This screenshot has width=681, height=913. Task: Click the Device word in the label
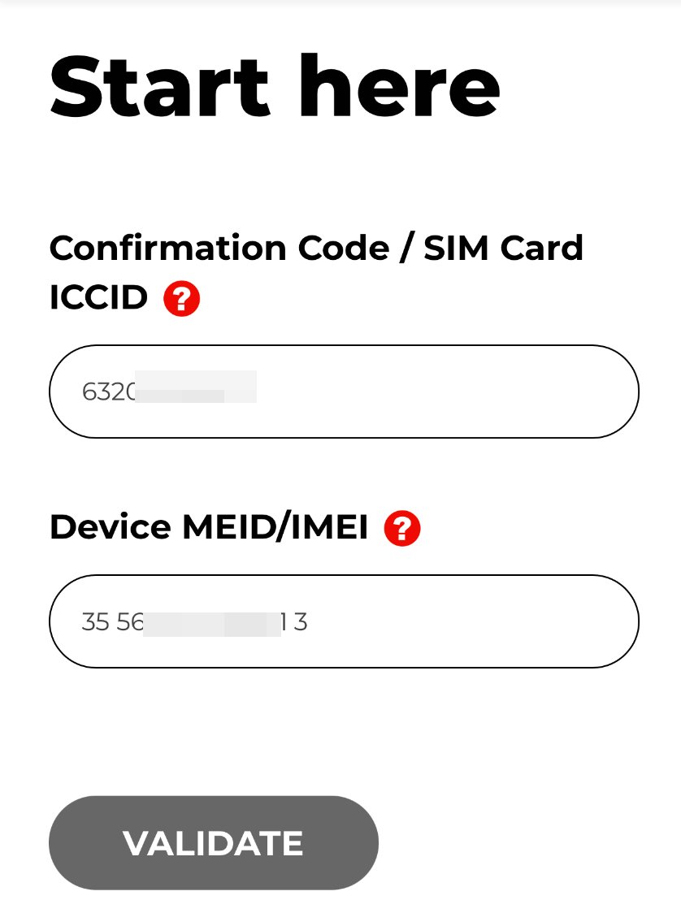(x=111, y=527)
